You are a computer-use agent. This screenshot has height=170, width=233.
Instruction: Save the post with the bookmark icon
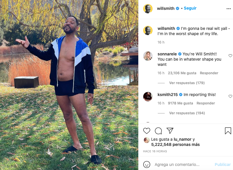tap(228, 131)
